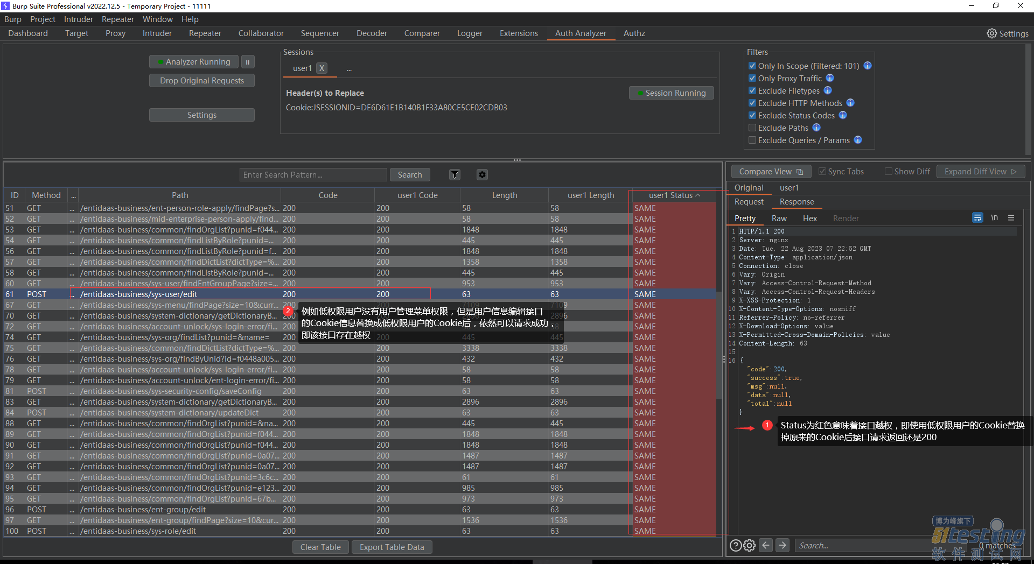Toggle Only In Scope checkbox
Screen dimensions: 1034x564
click(752, 66)
